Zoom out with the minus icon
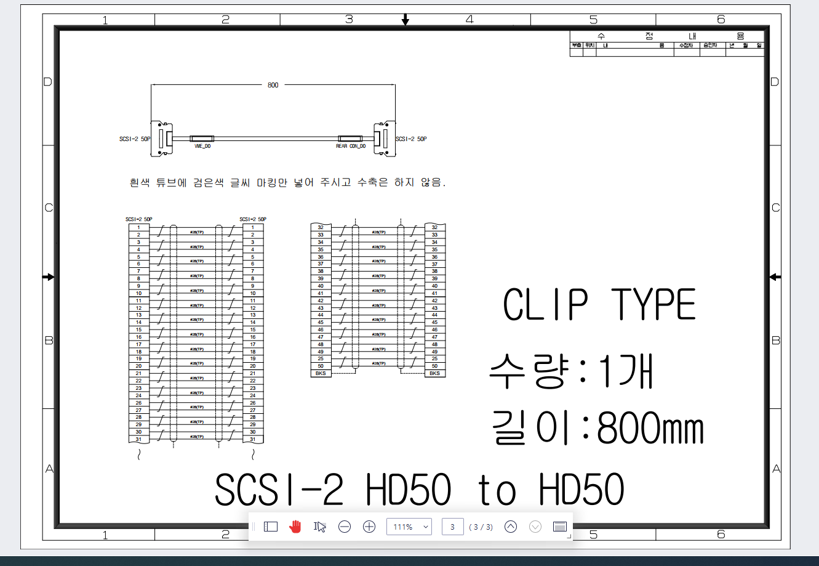Screen dimensions: 819x566 pos(345,527)
